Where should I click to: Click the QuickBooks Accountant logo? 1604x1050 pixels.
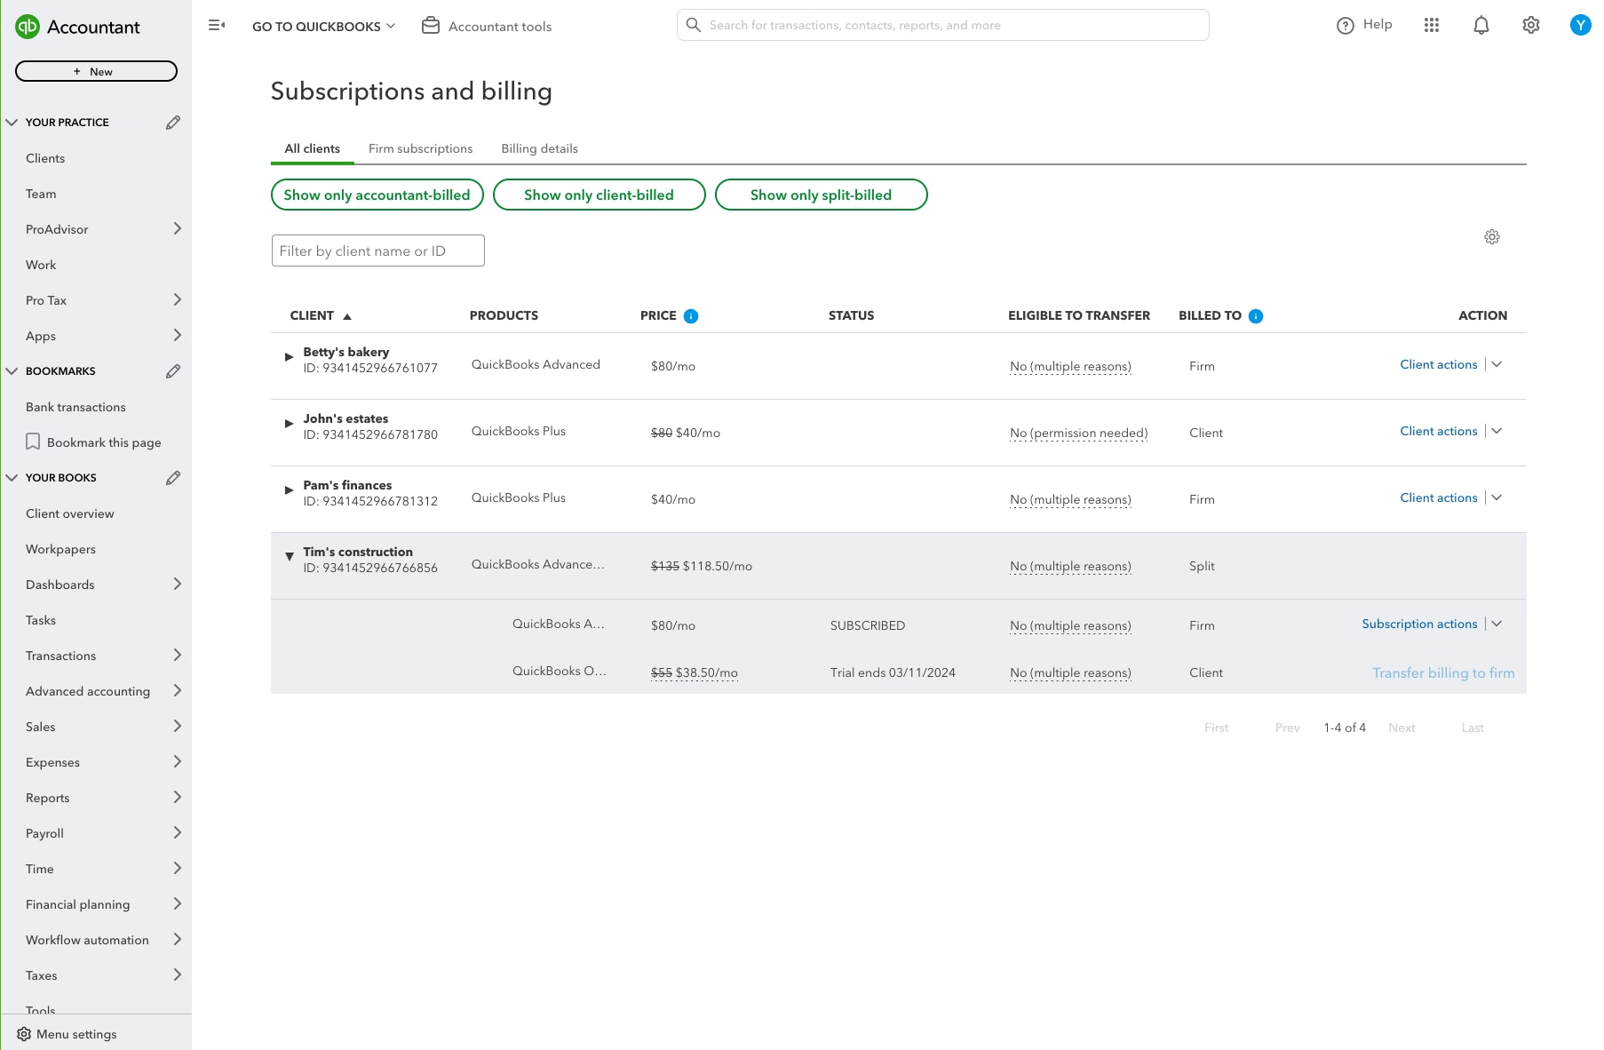[80, 27]
